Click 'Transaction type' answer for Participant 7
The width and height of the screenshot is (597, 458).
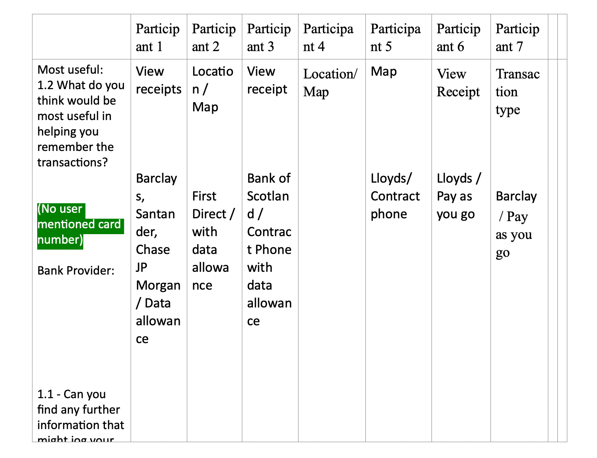click(517, 92)
